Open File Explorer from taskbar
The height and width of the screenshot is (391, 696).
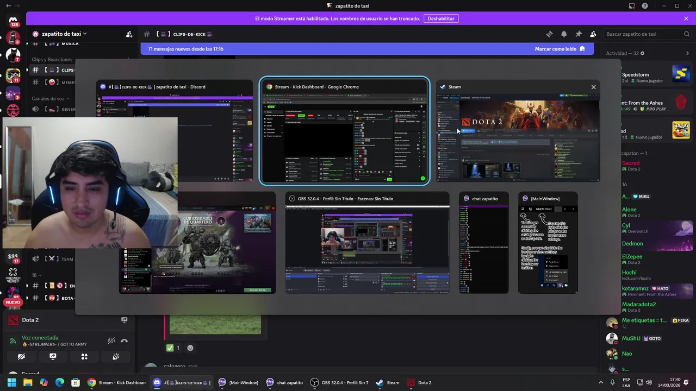(x=28, y=382)
